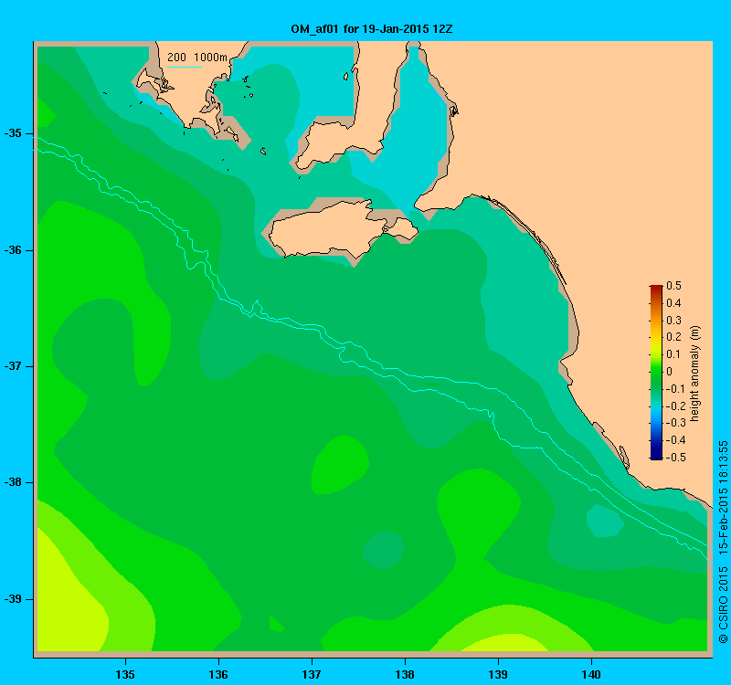Click the colorbar value -0.3
731x685 pixels.
click(x=675, y=423)
